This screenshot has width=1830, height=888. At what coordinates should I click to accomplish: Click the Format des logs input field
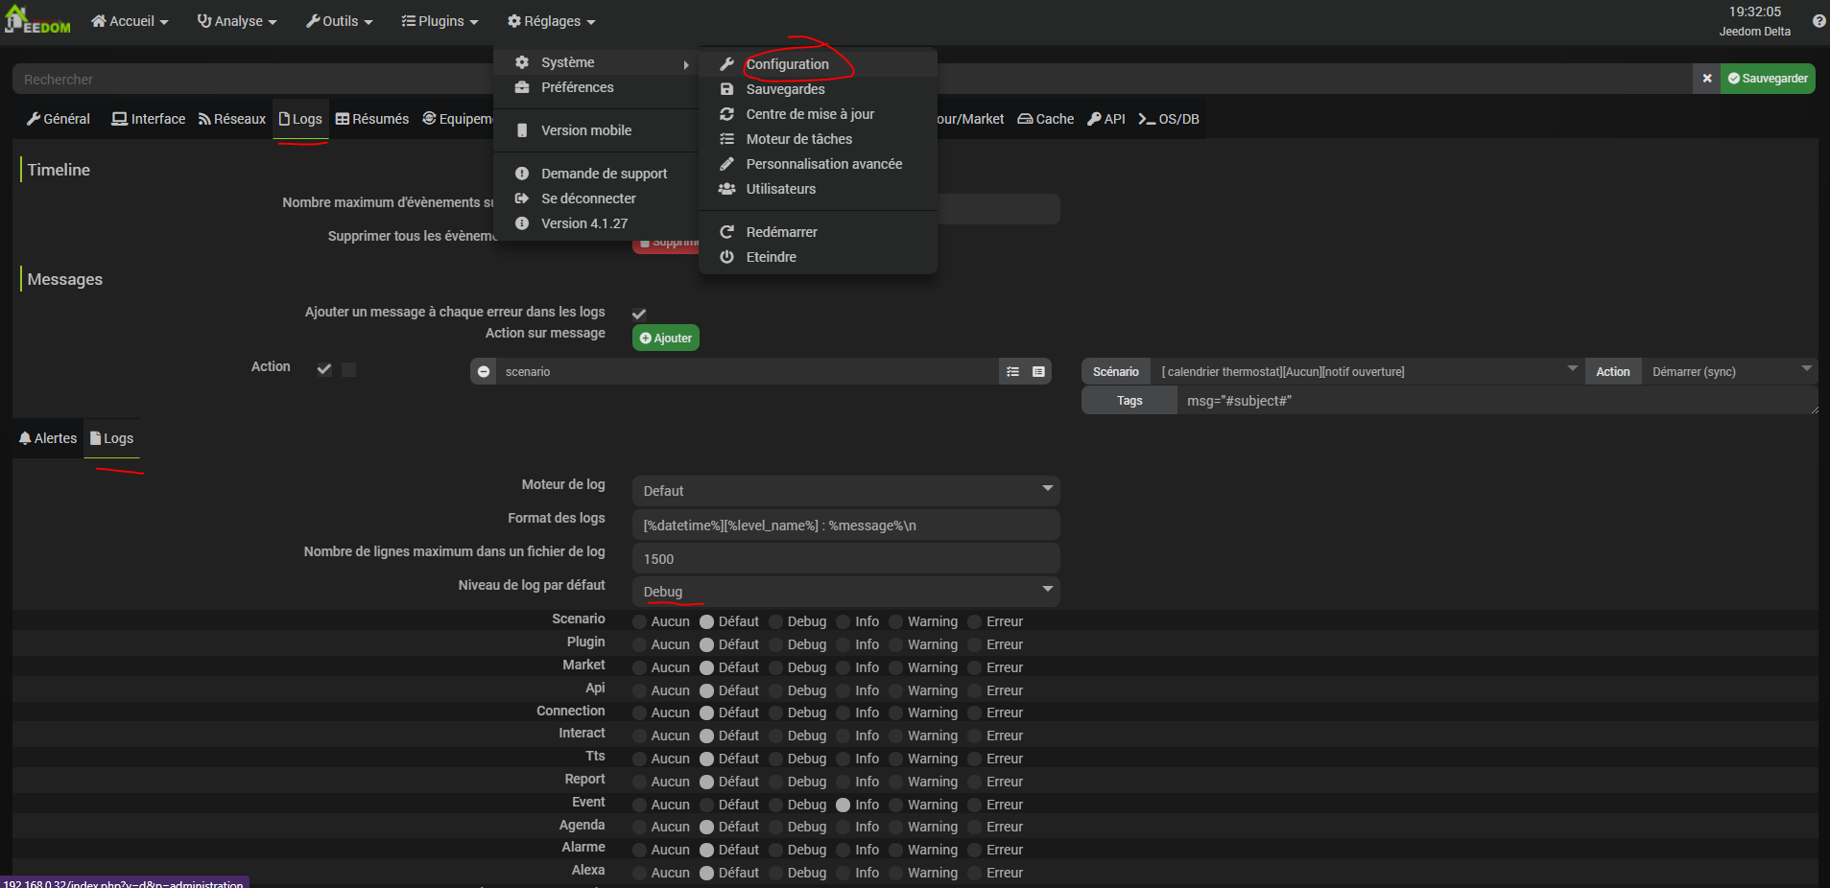845,526
